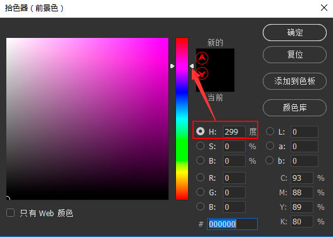Select the HSB brightness B radio button
This screenshot has height=237, width=333.
pyautogui.click(x=200, y=161)
